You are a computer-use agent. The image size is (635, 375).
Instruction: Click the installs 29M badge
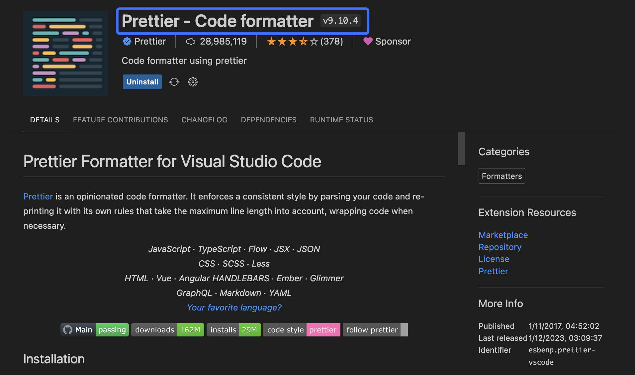coord(234,330)
